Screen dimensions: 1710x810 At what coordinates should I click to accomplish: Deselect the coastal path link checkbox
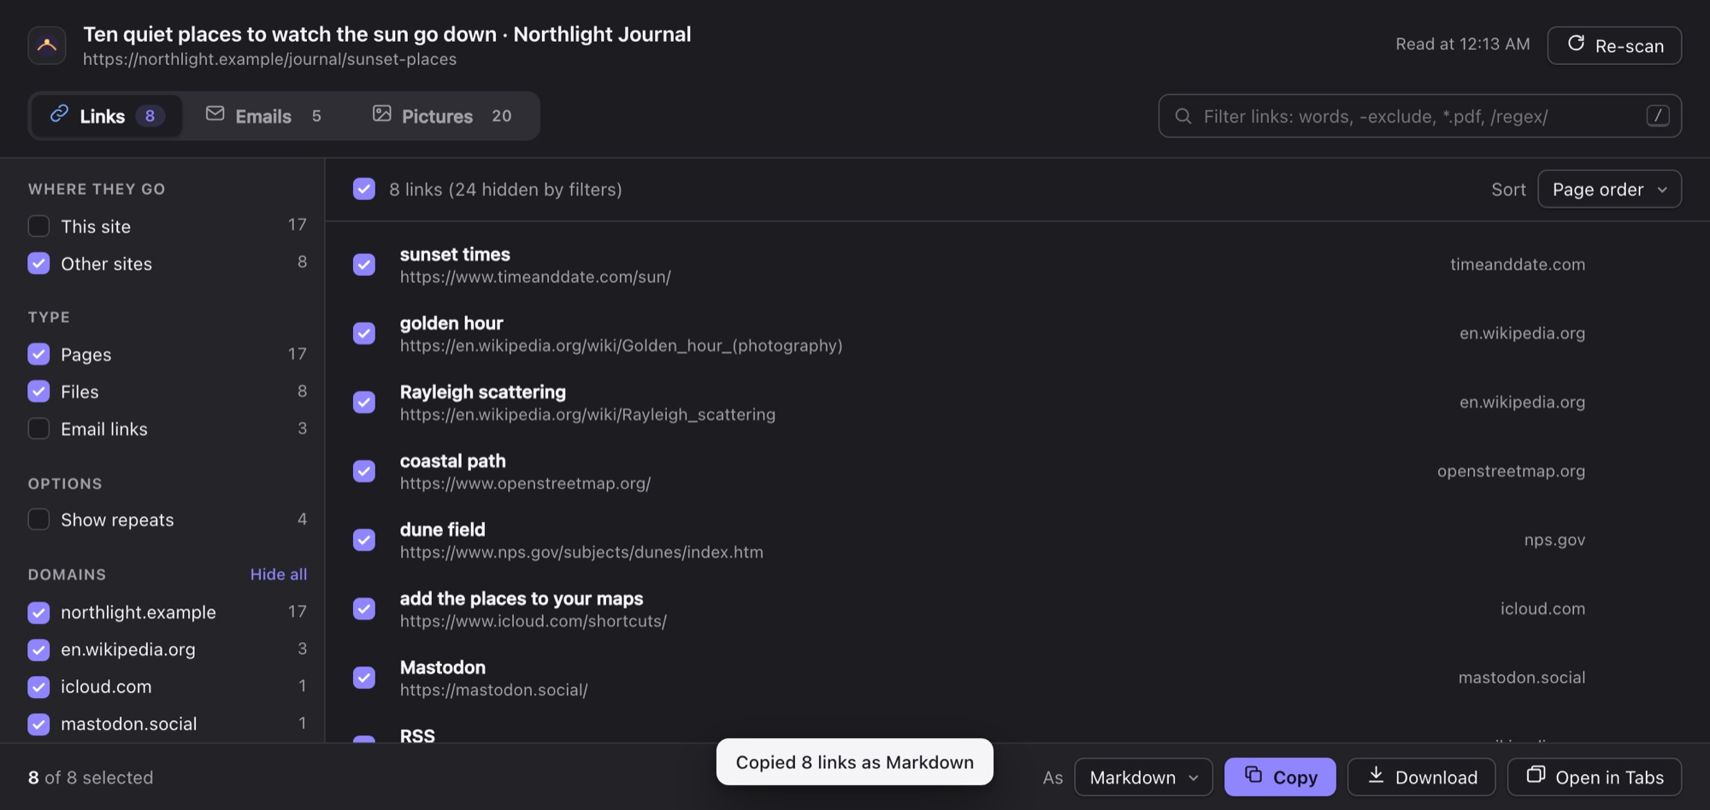coord(364,472)
